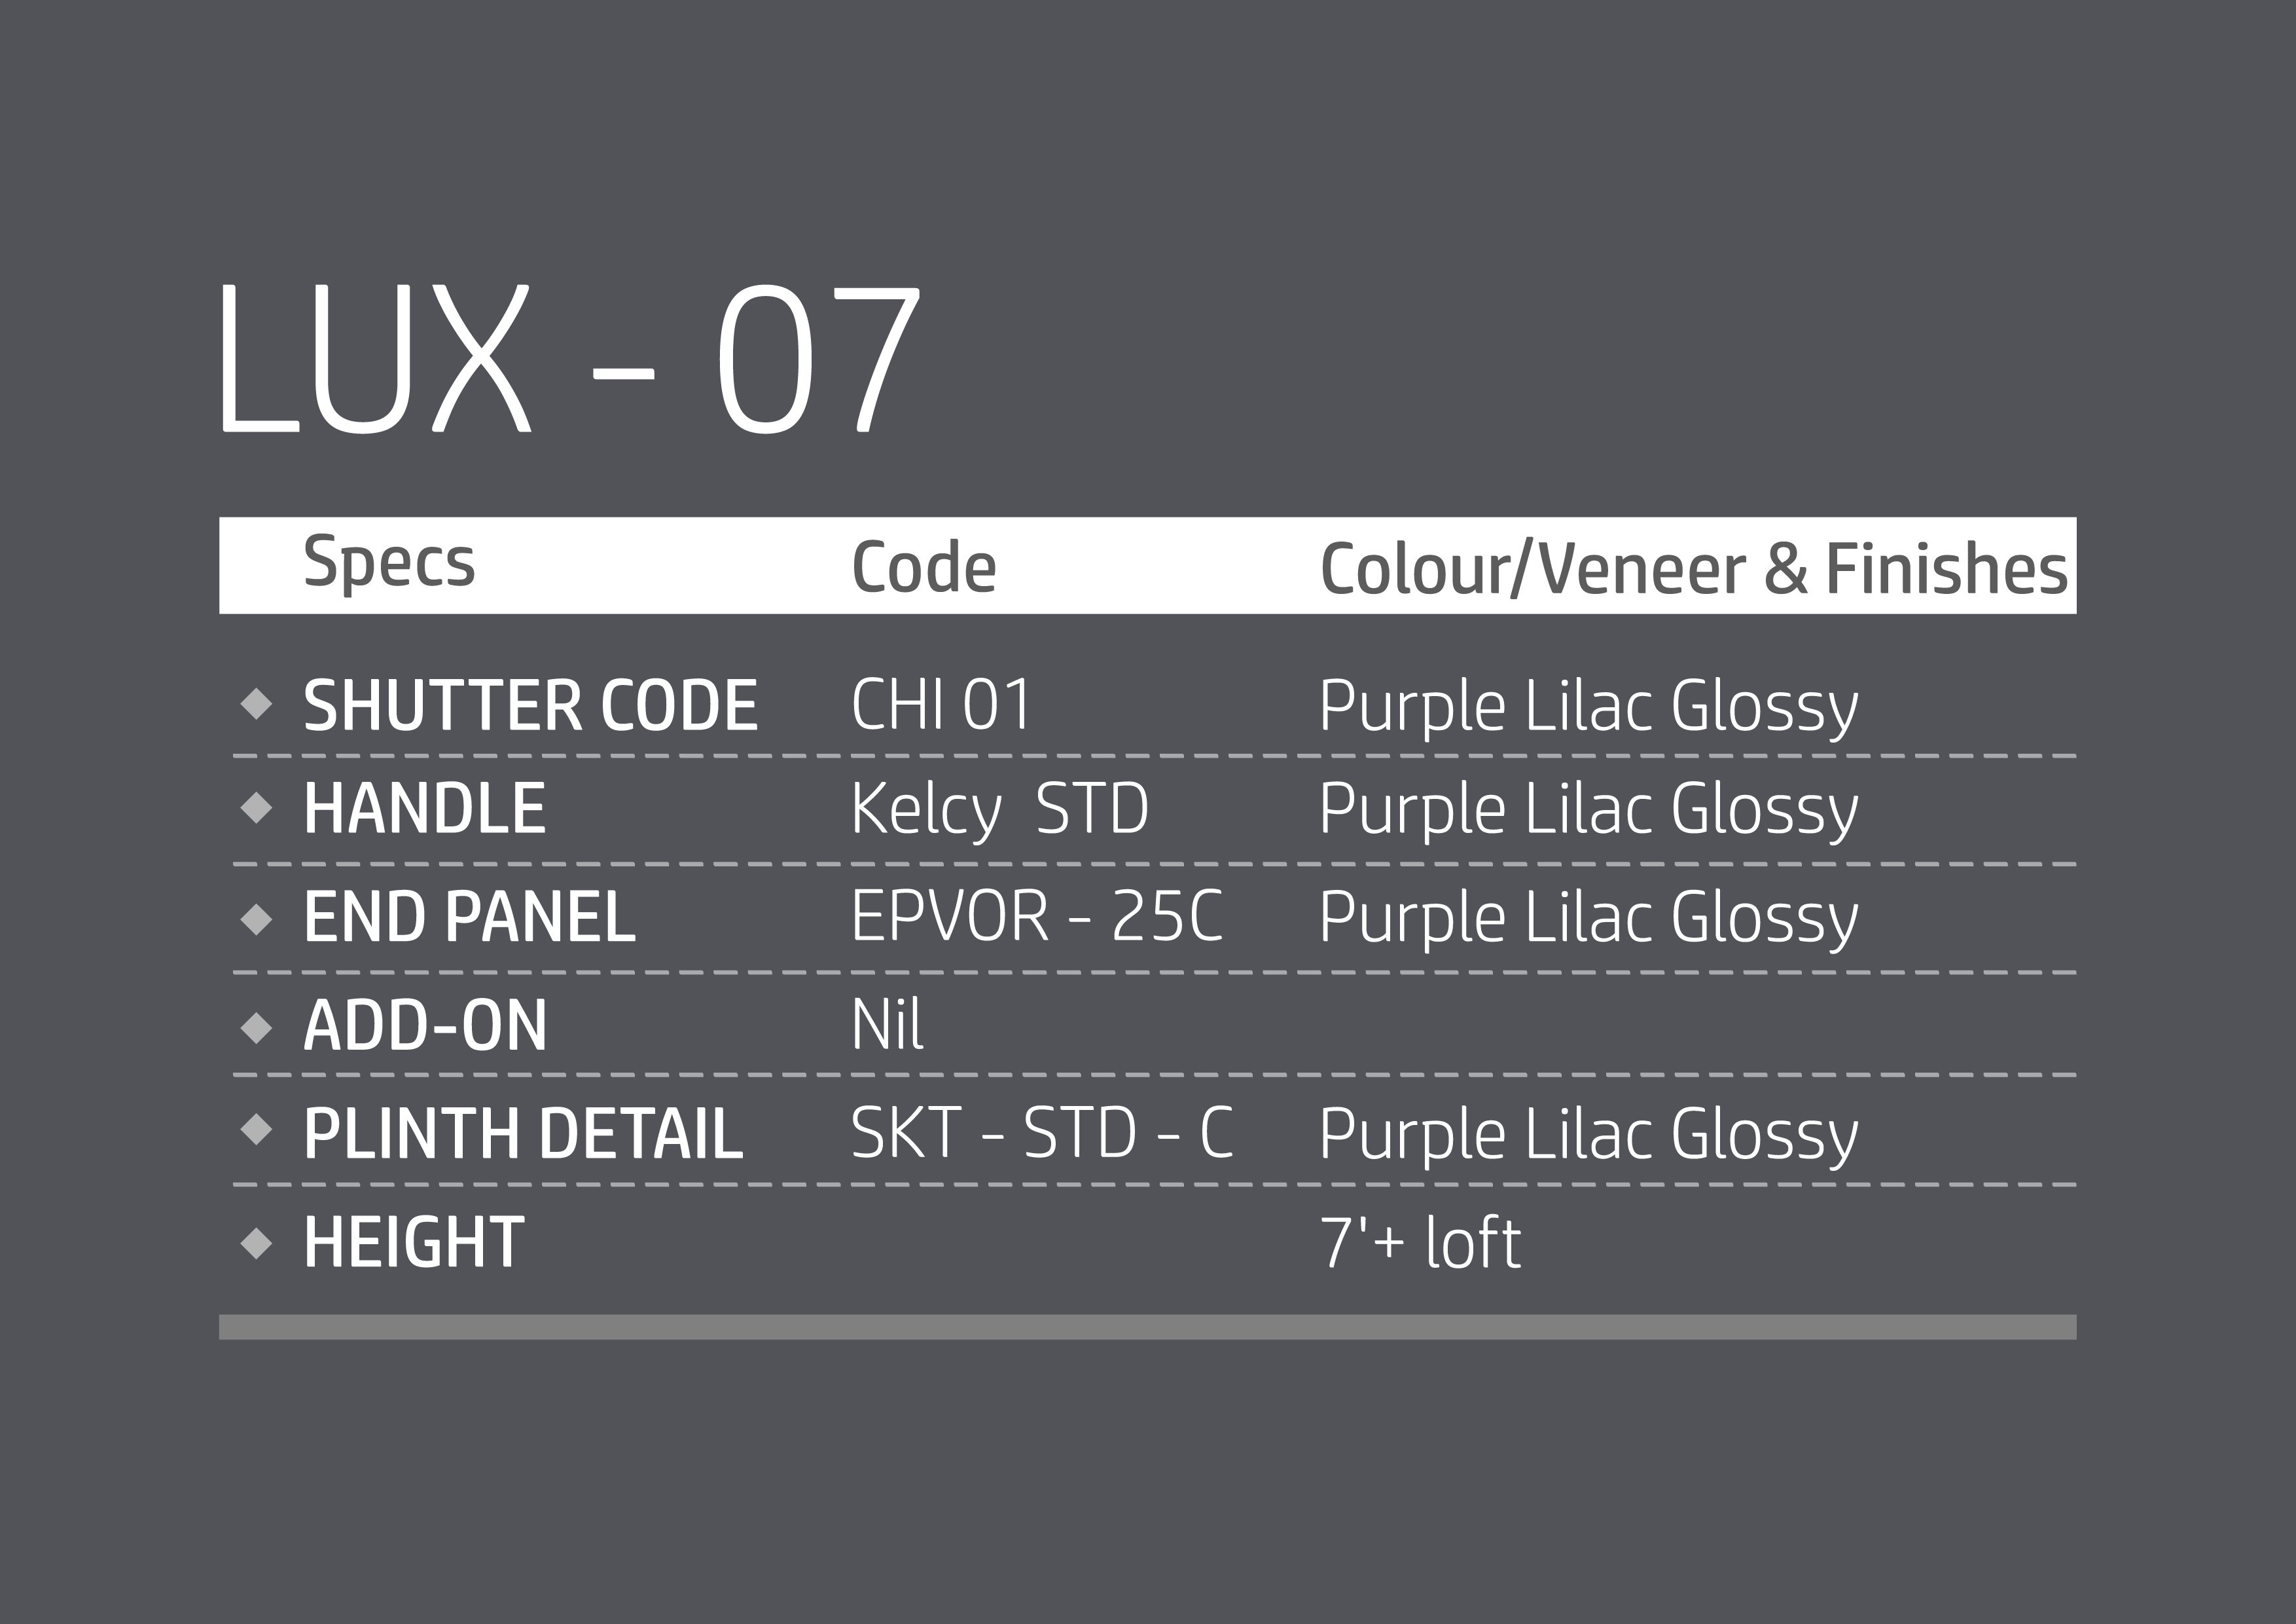The width and height of the screenshot is (2296, 1624).
Task: Click the light gray bar below the table
Action: click(x=1148, y=1327)
